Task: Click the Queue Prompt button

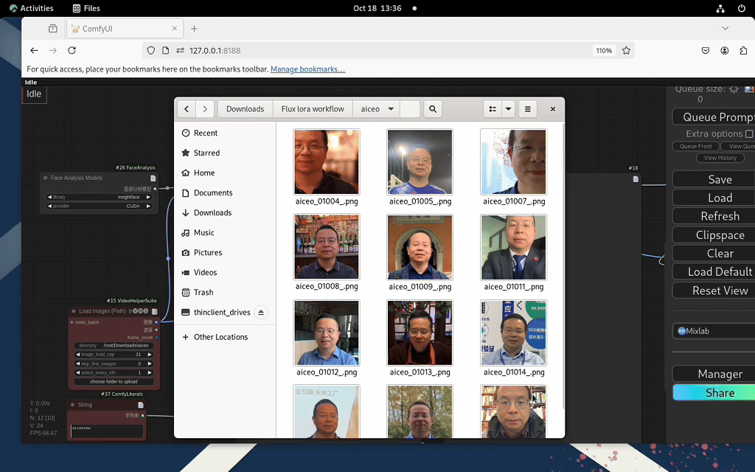Action: 714,117
